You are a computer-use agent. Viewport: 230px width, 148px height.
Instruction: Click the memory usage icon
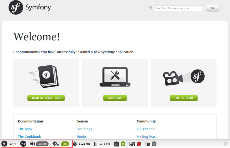[96, 144]
